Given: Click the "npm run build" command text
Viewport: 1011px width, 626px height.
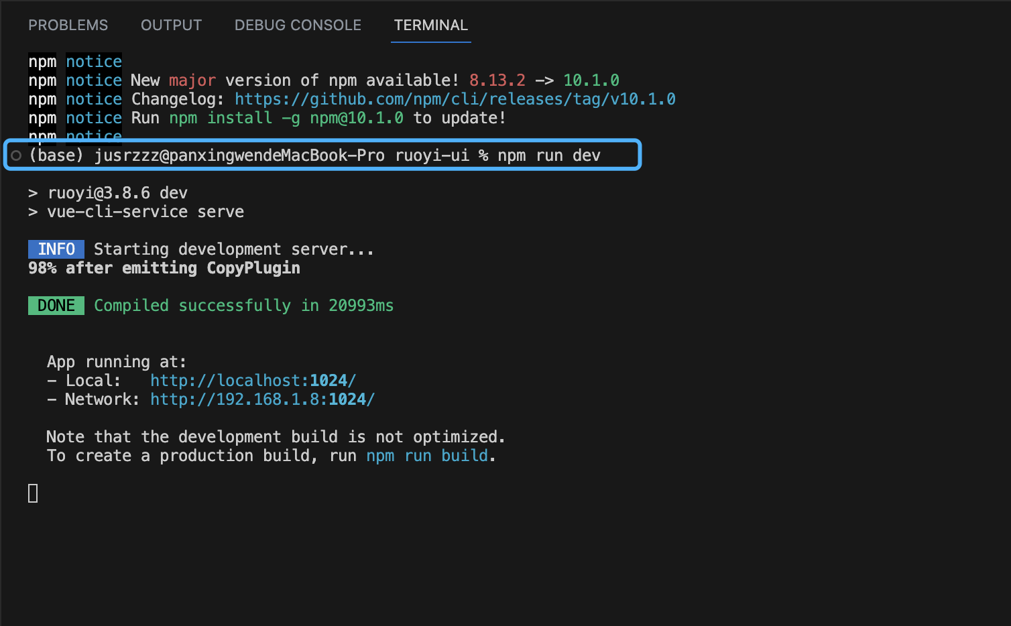Looking at the screenshot, I should click(x=427, y=456).
